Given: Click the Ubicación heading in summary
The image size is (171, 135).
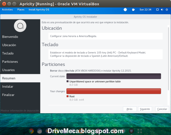Looking at the screenshot, I should [x=52, y=28].
